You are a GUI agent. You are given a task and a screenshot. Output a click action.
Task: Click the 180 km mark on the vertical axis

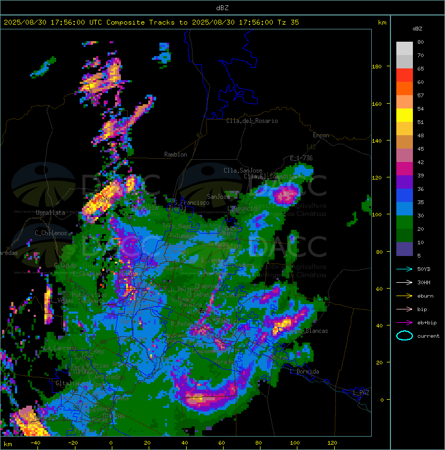coord(377,66)
